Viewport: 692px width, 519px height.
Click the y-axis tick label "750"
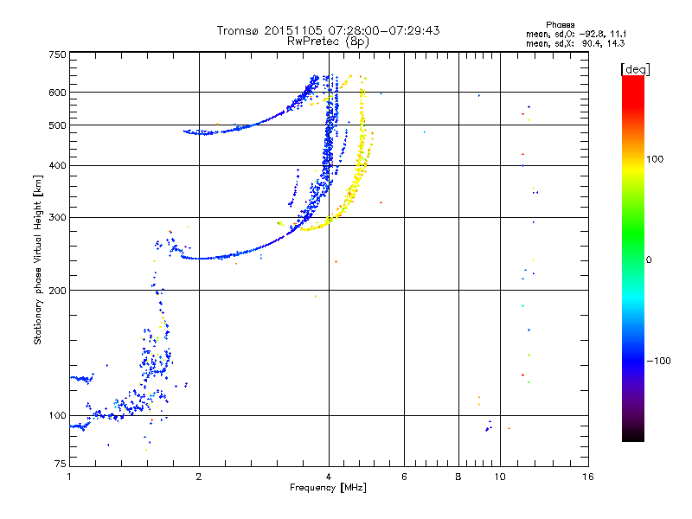pos(58,55)
